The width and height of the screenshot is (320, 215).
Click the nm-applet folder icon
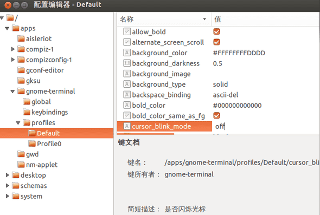click(21, 165)
